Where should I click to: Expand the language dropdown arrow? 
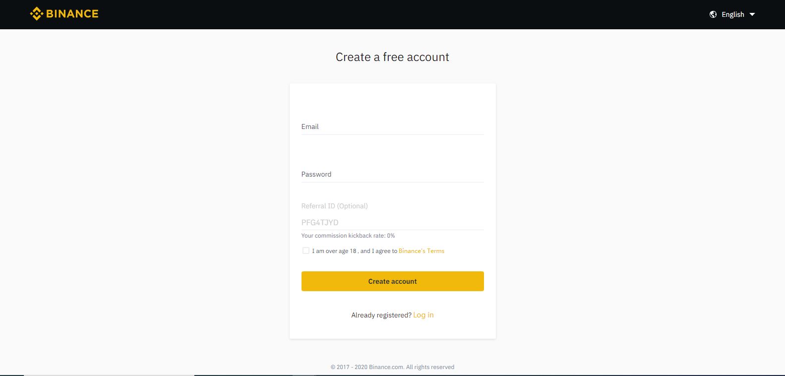(x=752, y=14)
